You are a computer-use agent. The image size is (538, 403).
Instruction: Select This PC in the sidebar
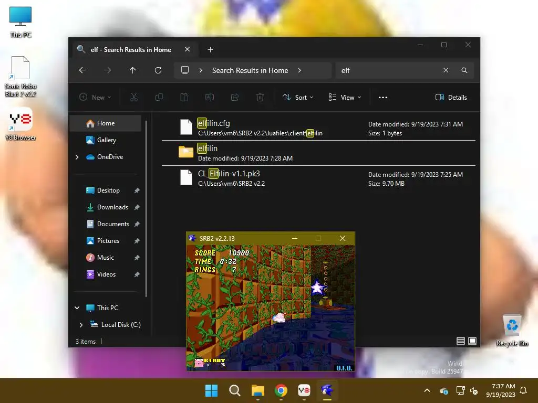[107, 307]
